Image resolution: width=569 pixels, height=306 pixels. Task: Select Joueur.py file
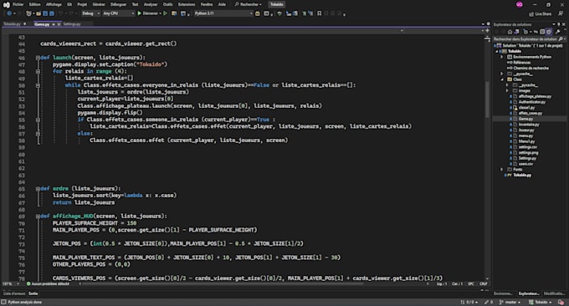526,130
